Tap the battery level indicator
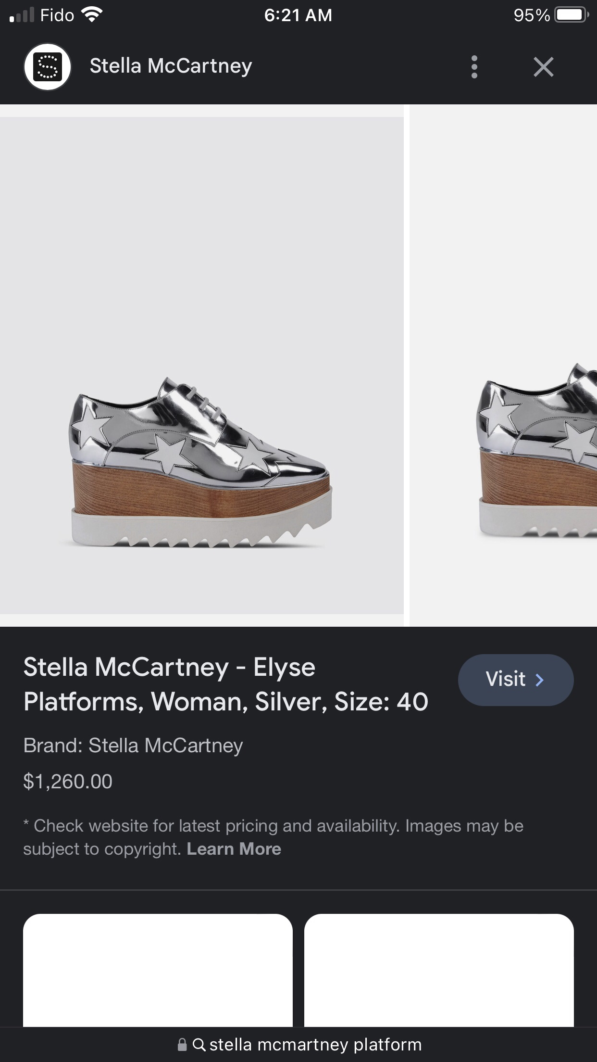 [x=570, y=15]
